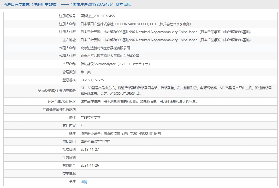The height and width of the screenshot is (188, 279).
Task: Click the 附件 label
Action: coord(72,117)
